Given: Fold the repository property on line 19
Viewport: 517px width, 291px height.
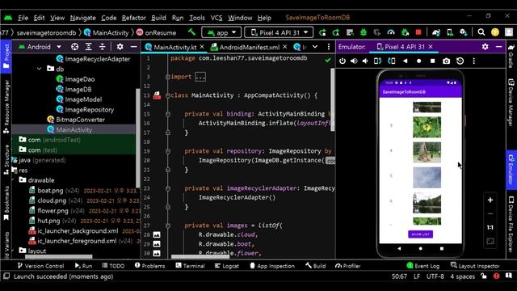Looking at the screenshot, I should tap(168, 151).
